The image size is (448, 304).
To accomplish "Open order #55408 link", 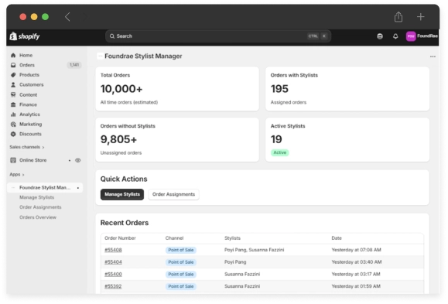I will (x=113, y=250).
